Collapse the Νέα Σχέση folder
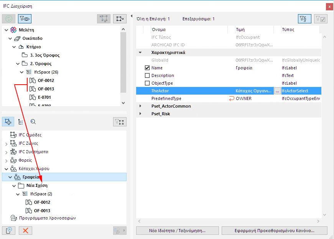Screen dimensions: 334x239 (14, 186)
